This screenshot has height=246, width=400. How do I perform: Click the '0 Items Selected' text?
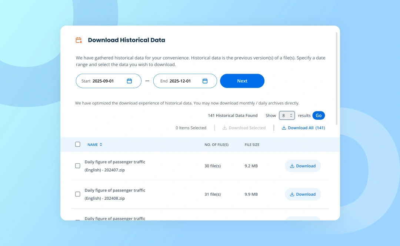191,127
